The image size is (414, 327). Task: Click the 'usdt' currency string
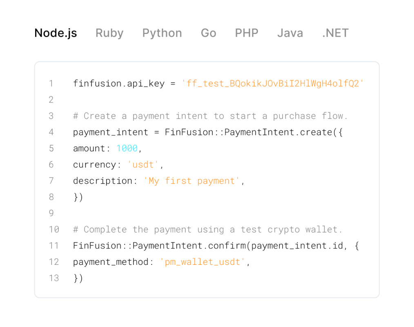point(143,165)
